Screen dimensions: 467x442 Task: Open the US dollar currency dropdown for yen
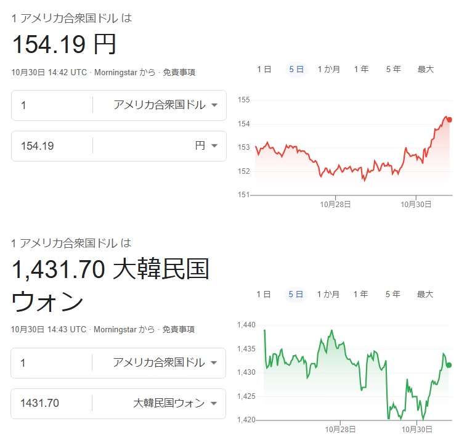(165, 105)
